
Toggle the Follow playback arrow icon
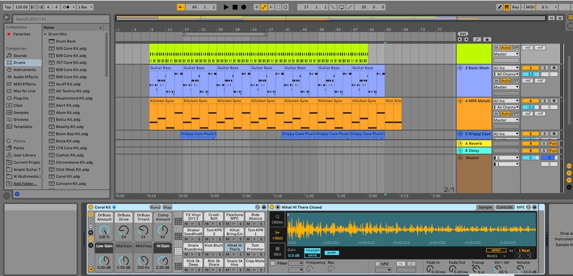[x=181, y=7]
